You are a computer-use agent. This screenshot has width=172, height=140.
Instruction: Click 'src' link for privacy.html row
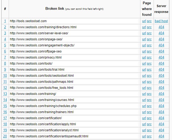149,57
